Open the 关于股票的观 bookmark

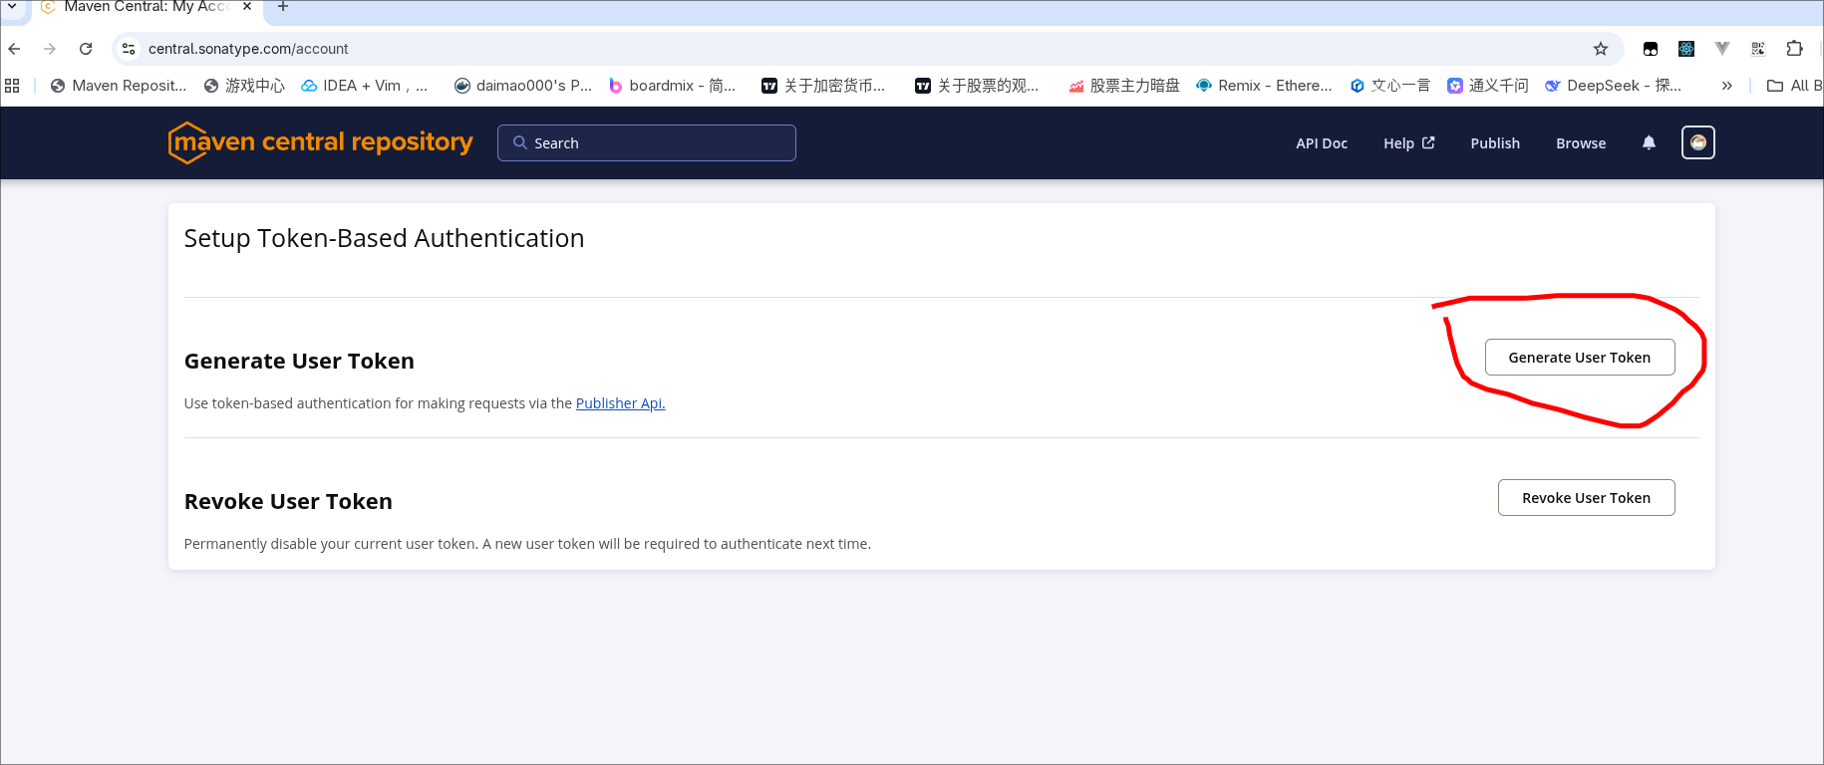pos(977,86)
